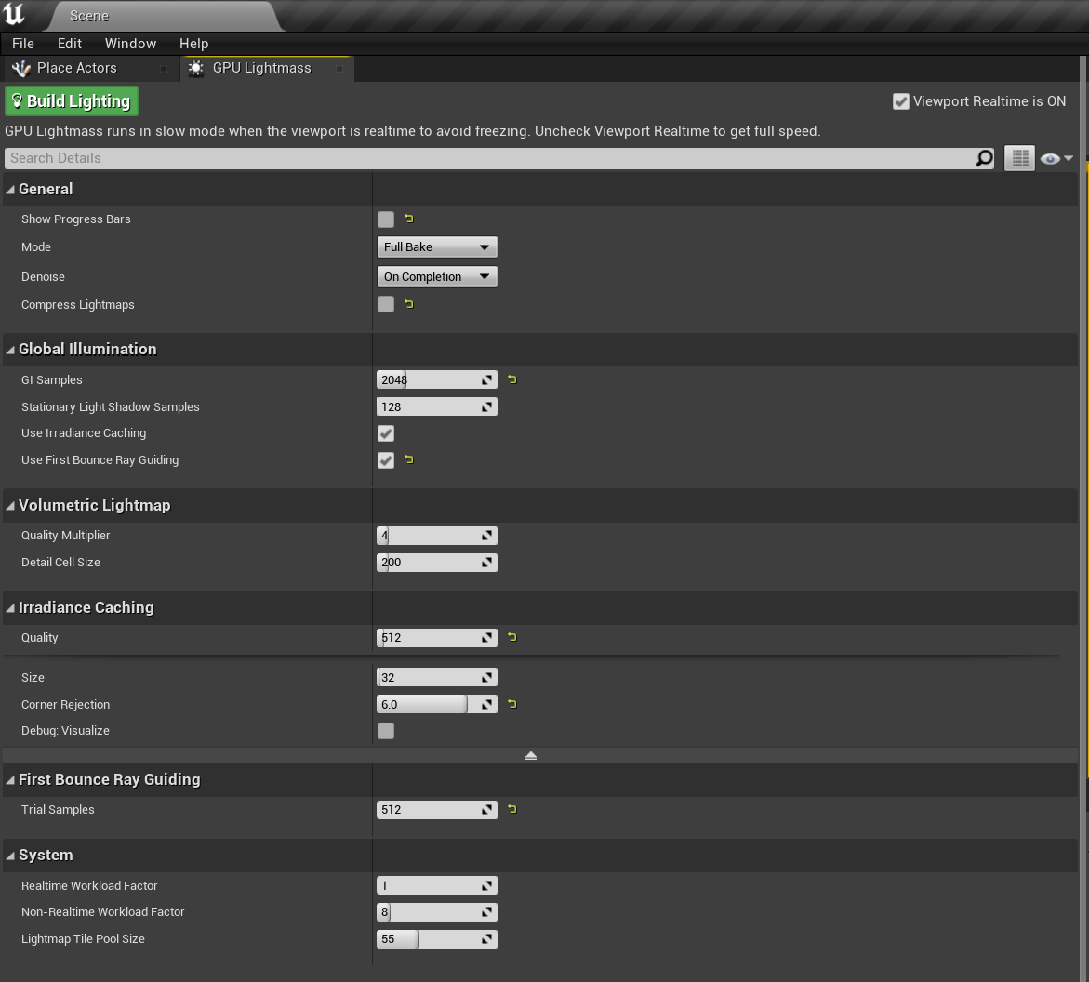
Task: Click Realtime Workload Factor spinner icon
Action: 487,885
